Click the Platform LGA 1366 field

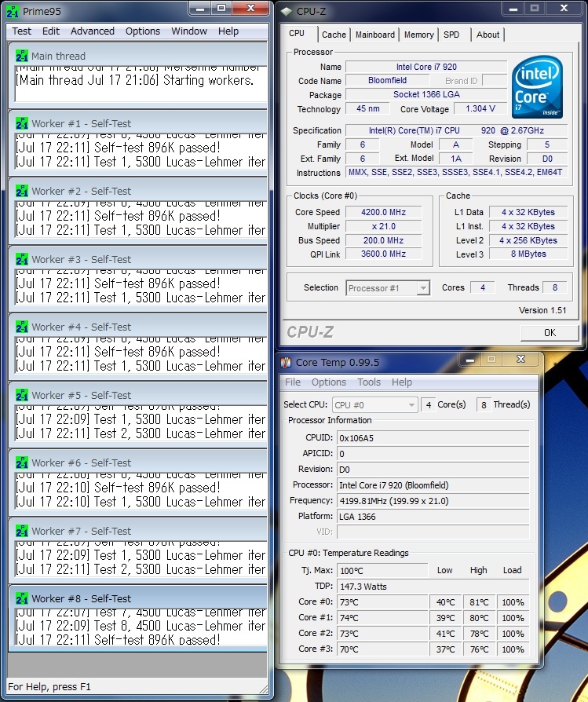[433, 516]
